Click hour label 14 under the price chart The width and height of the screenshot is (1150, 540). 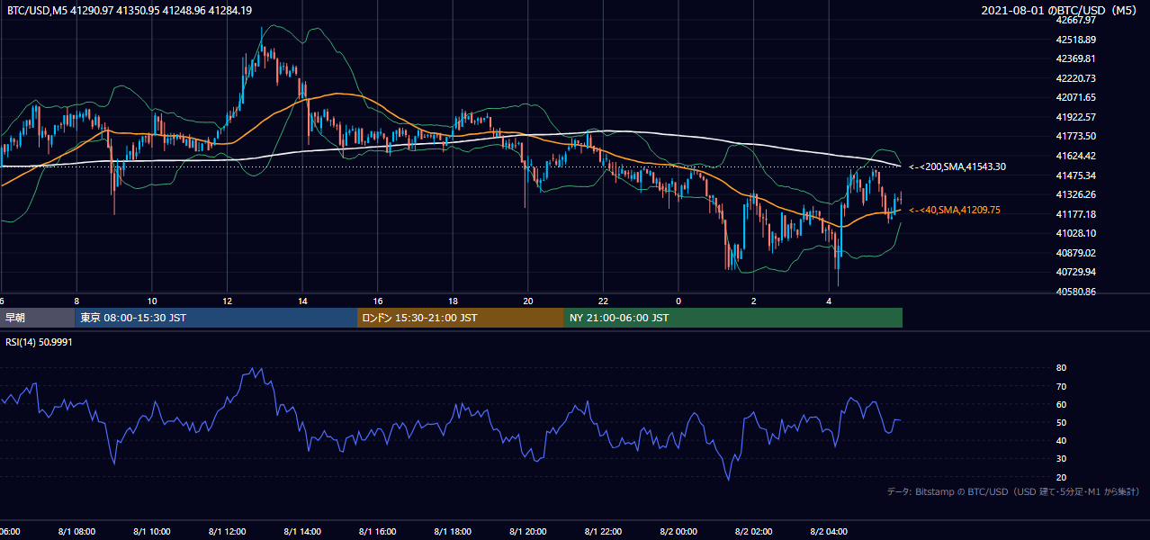303,301
